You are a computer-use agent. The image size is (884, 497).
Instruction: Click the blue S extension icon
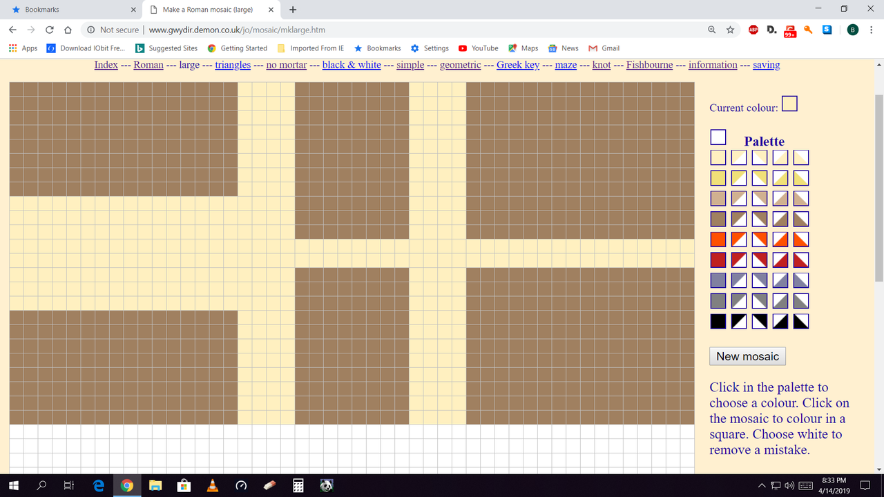click(827, 30)
